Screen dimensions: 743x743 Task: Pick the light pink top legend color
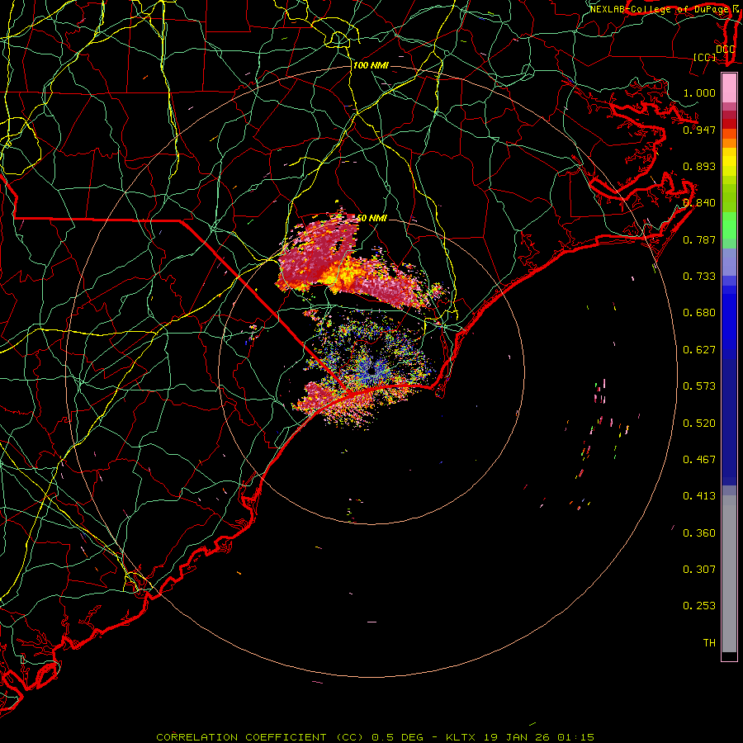(x=729, y=88)
